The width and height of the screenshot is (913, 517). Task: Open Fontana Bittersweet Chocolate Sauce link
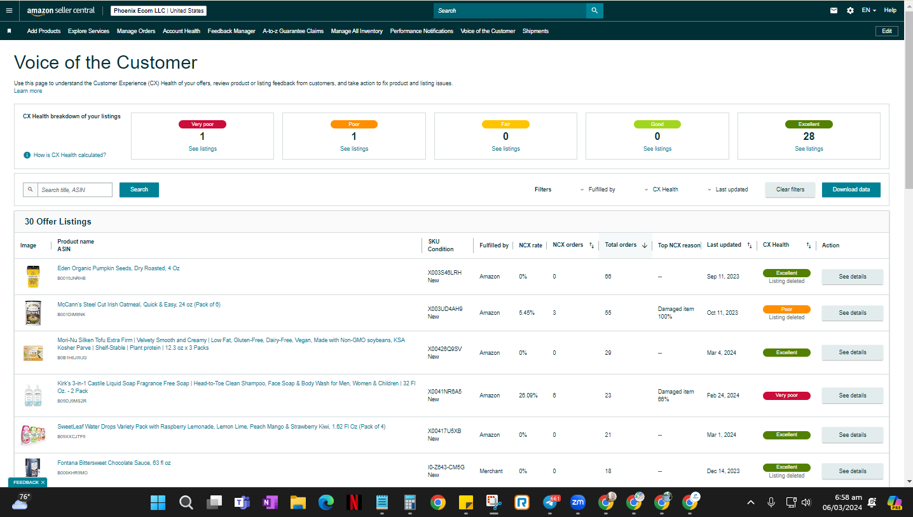114,463
